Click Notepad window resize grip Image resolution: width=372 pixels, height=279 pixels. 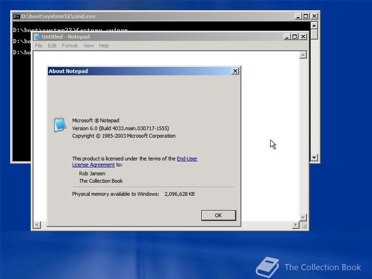[304, 226]
